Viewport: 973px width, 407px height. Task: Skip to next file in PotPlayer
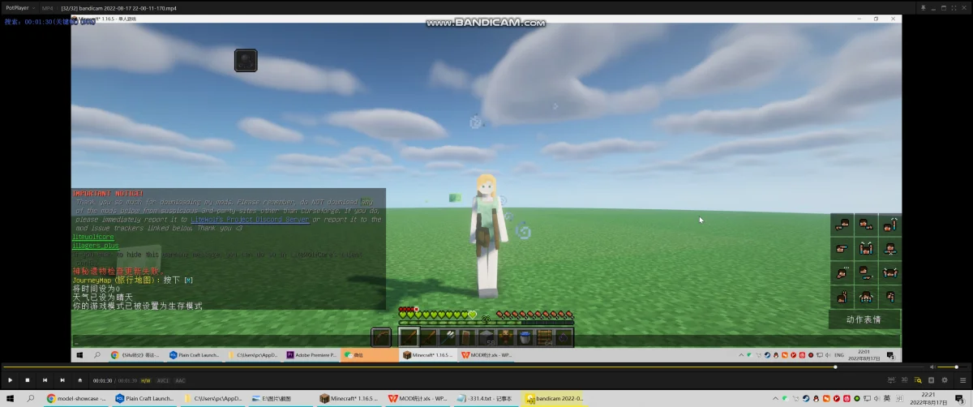pos(62,380)
